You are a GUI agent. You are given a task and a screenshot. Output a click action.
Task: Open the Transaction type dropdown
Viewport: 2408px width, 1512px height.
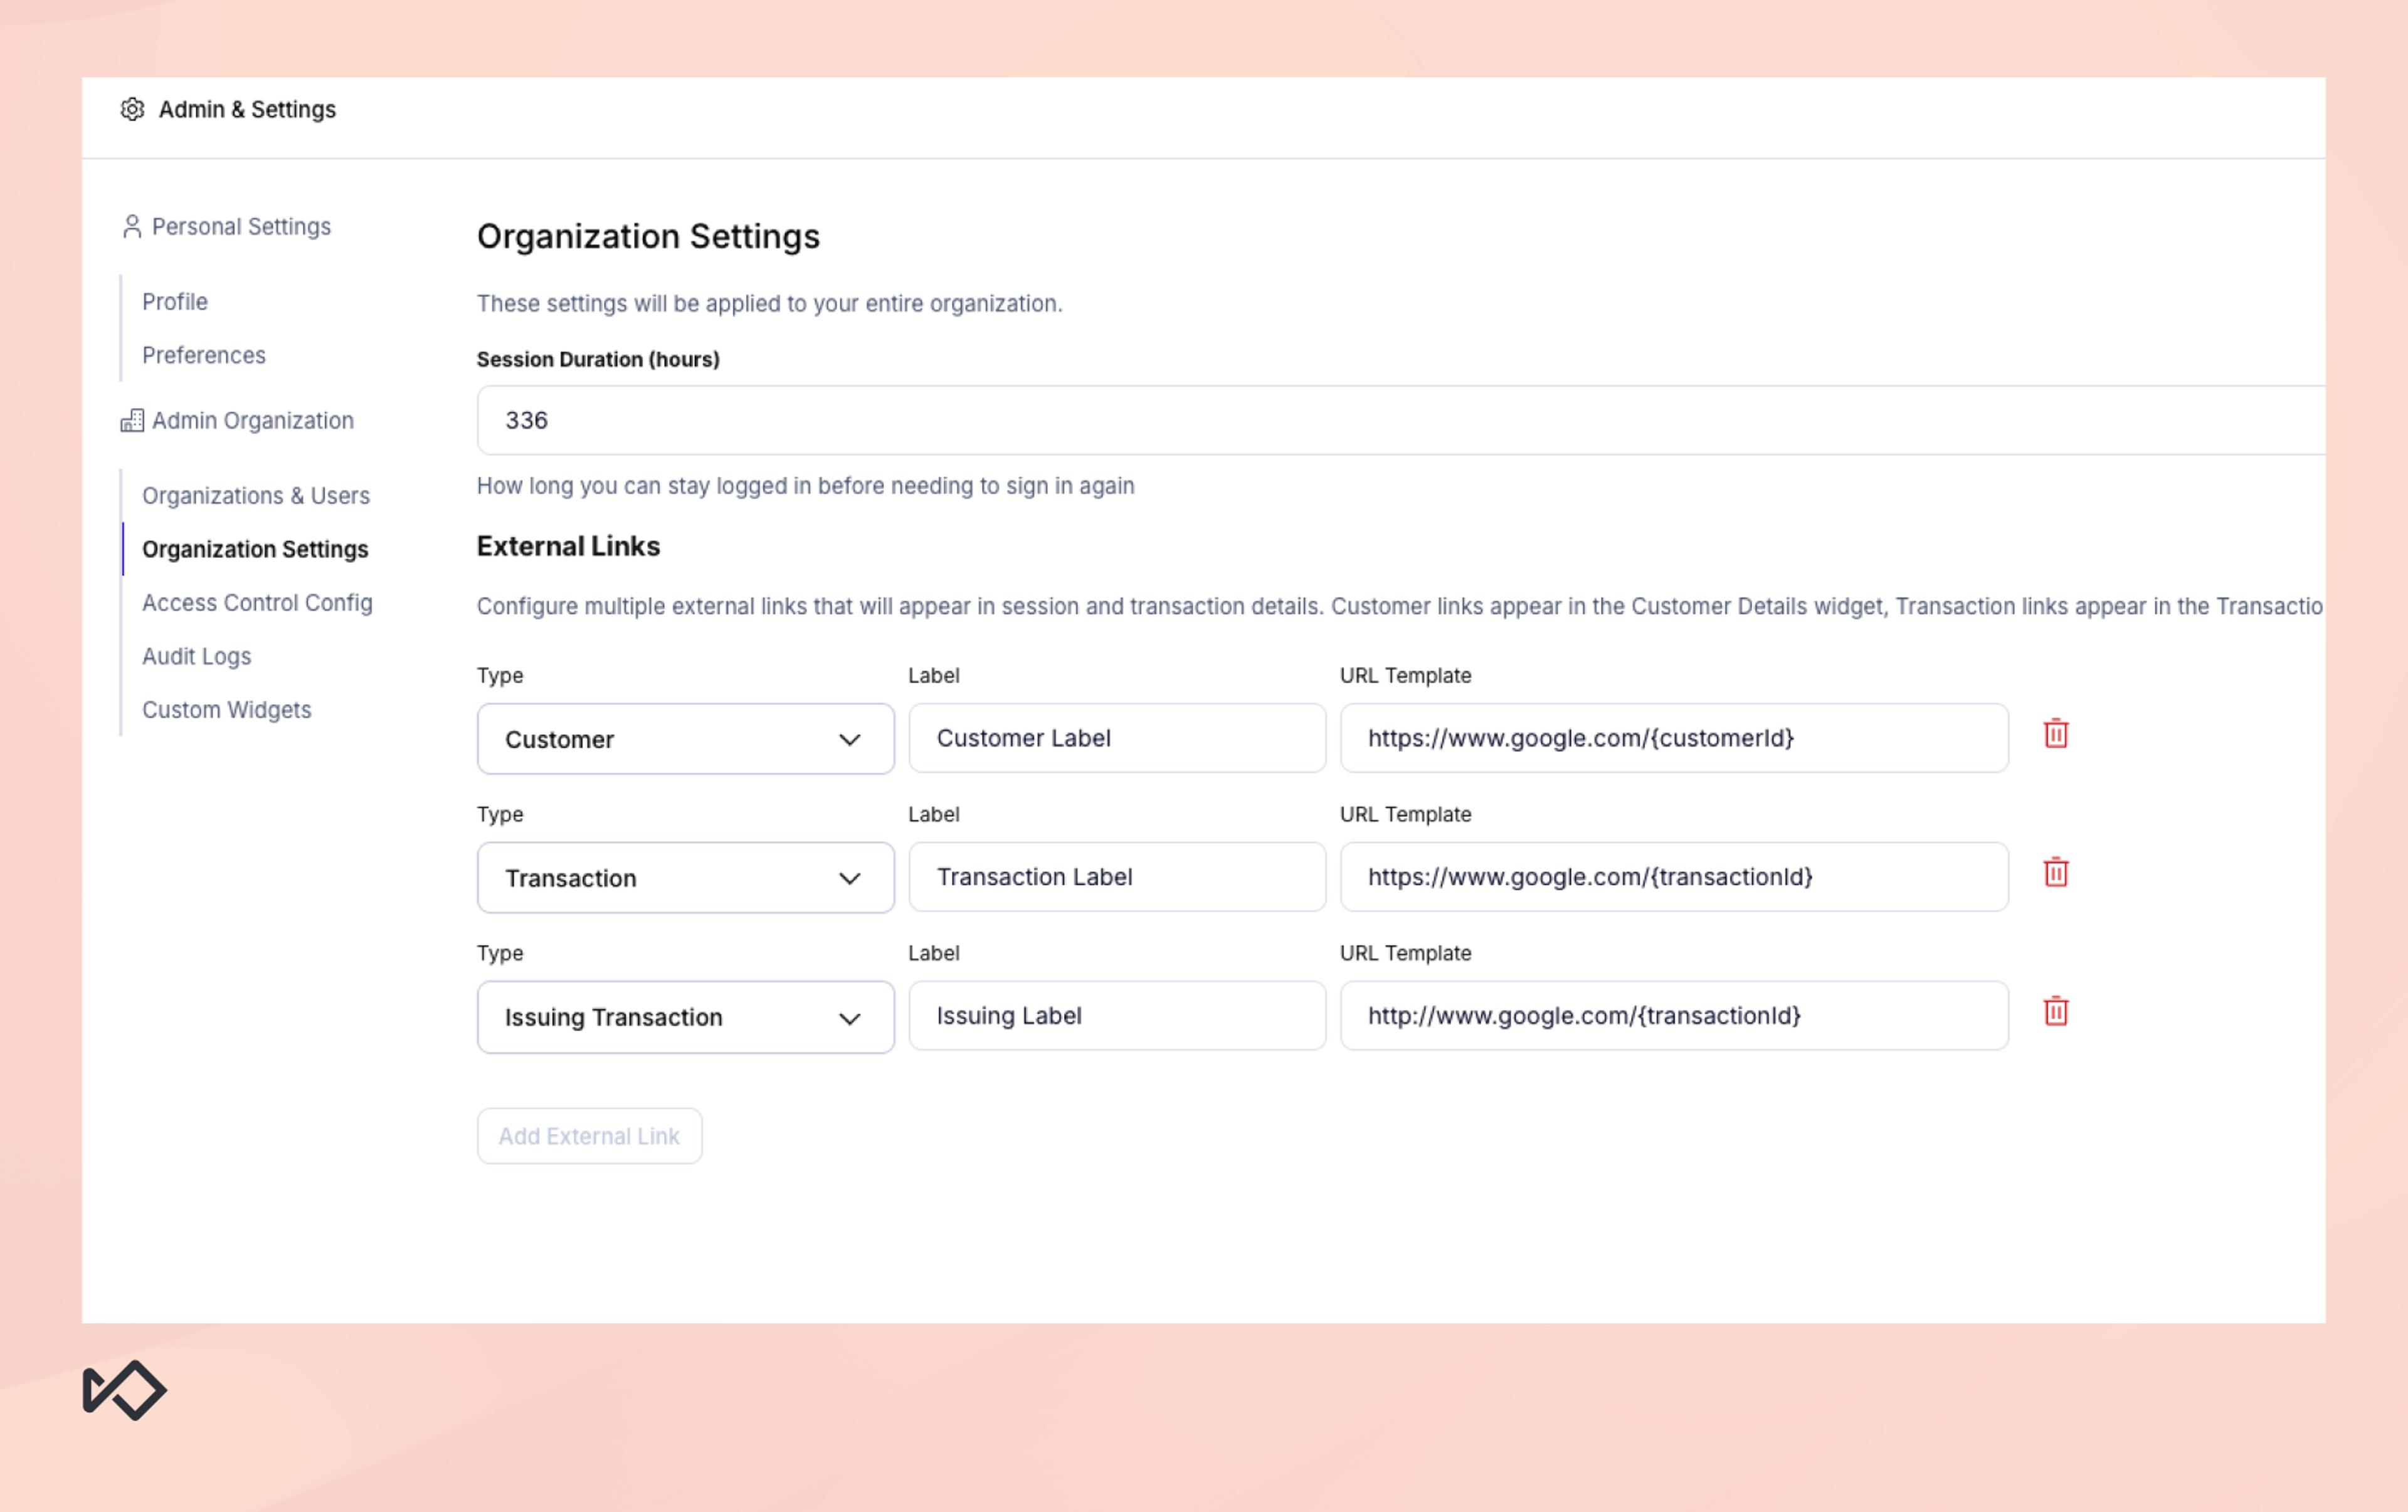tap(685, 878)
